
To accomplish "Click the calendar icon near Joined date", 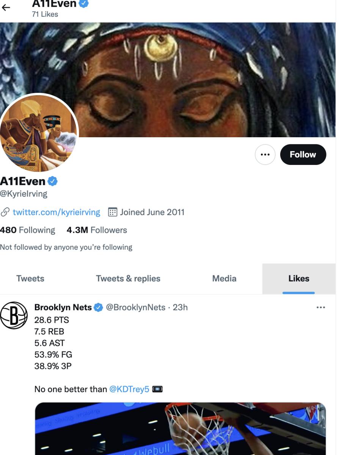I will click(113, 212).
